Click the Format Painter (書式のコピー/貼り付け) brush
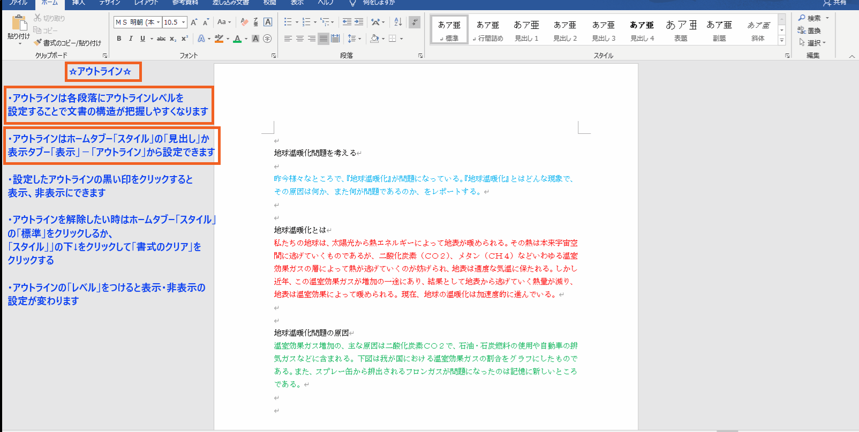The width and height of the screenshot is (859, 432). pyautogui.click(x=37, y=43)
